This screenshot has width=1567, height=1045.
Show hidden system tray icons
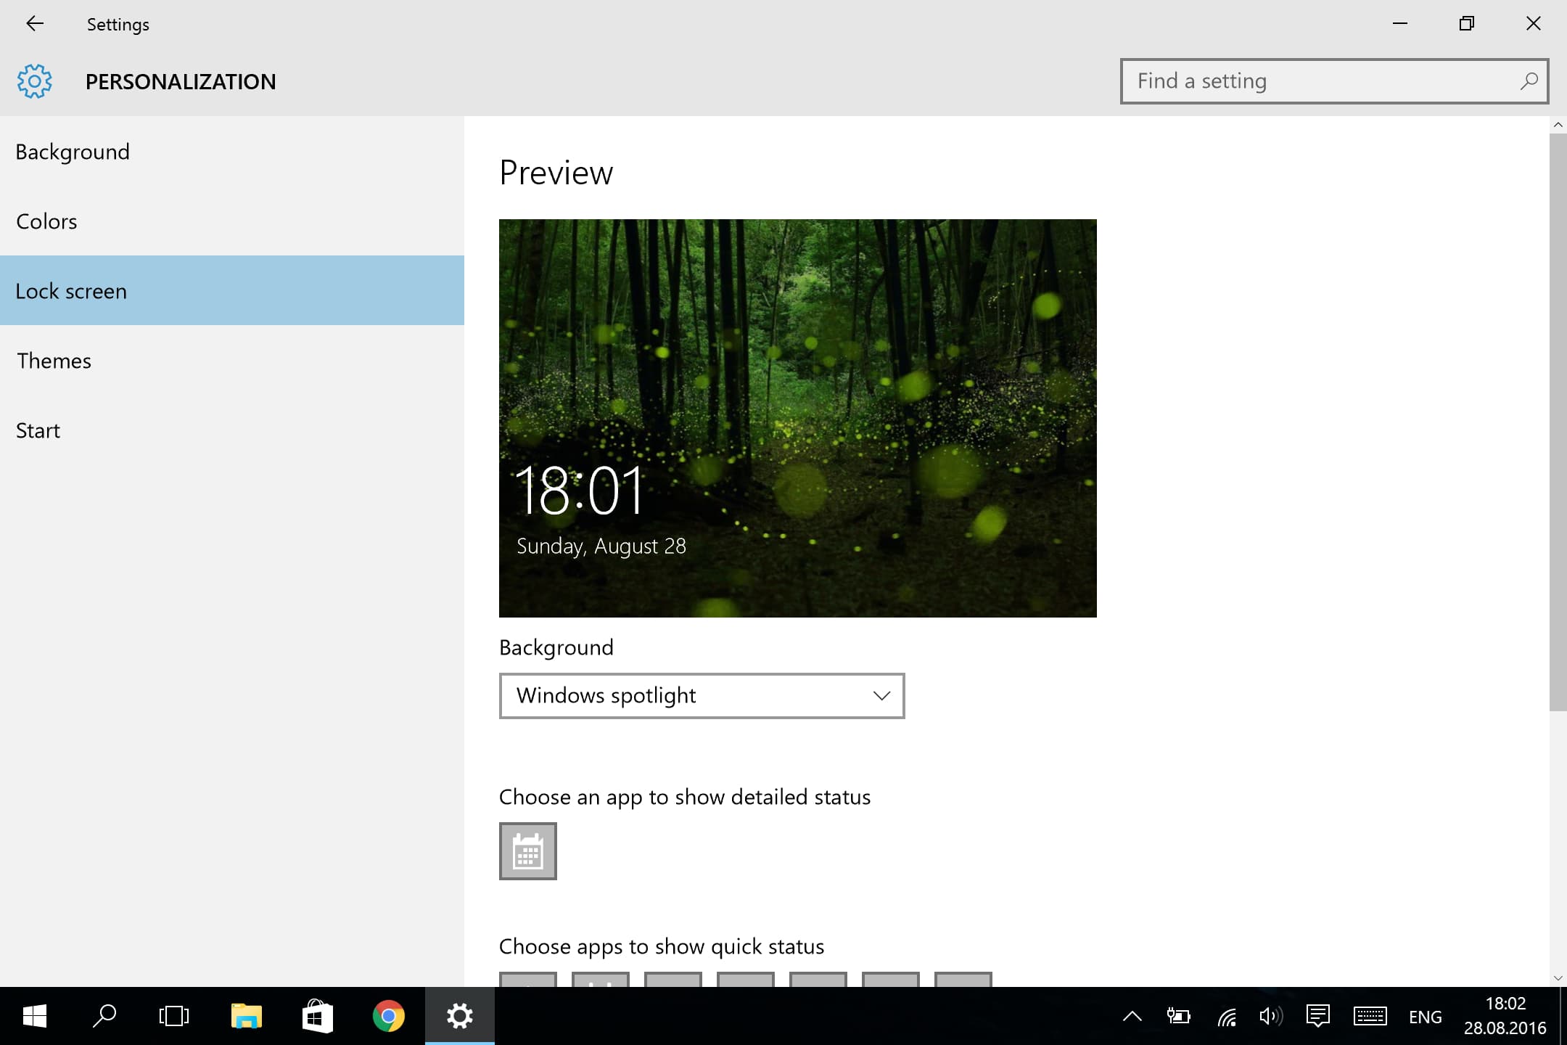[1132, 1017]
